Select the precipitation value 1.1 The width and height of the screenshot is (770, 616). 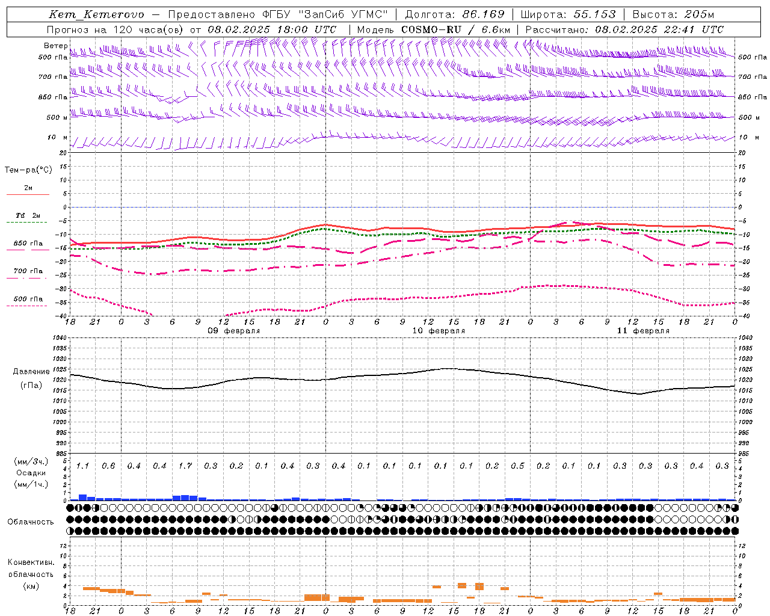coord(82,466)
